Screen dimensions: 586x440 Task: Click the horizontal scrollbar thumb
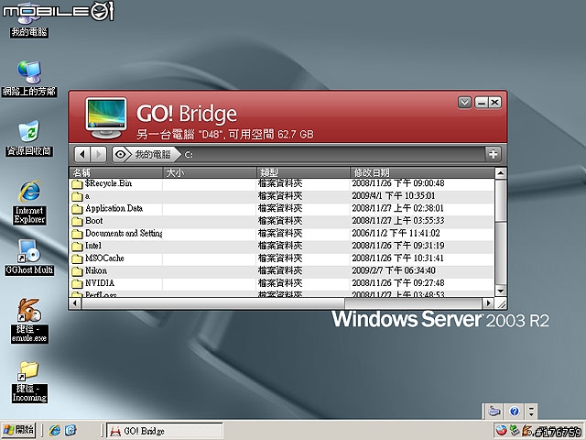pos(212,302)
